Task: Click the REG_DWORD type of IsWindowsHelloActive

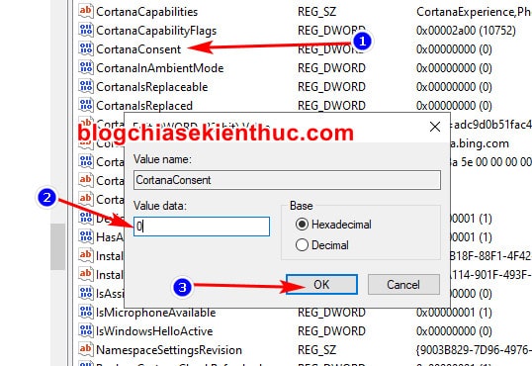Action: (331, 331)
